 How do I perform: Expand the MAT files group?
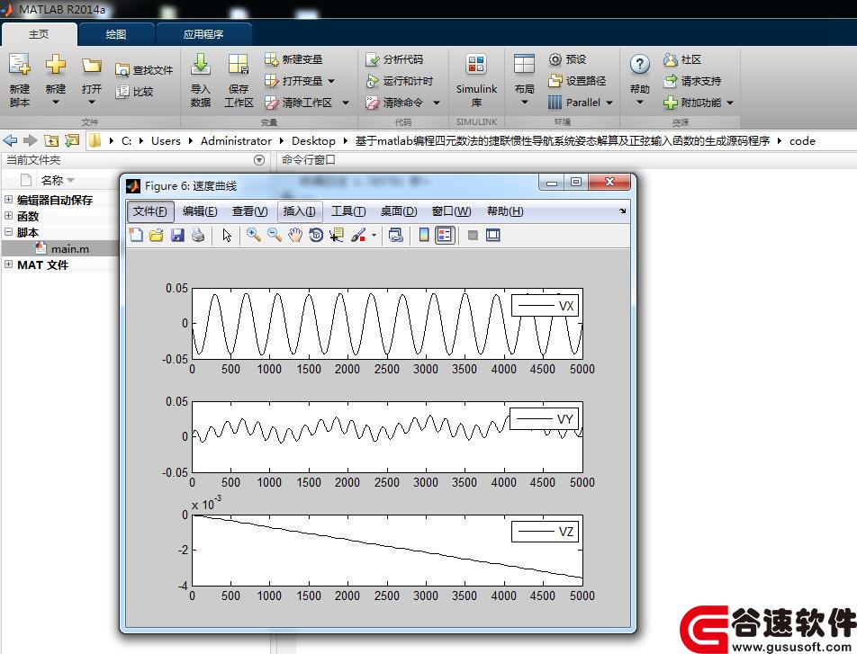(x=8, y=264)
